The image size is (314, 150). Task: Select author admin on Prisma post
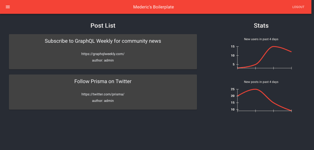(x=103, y=100)
